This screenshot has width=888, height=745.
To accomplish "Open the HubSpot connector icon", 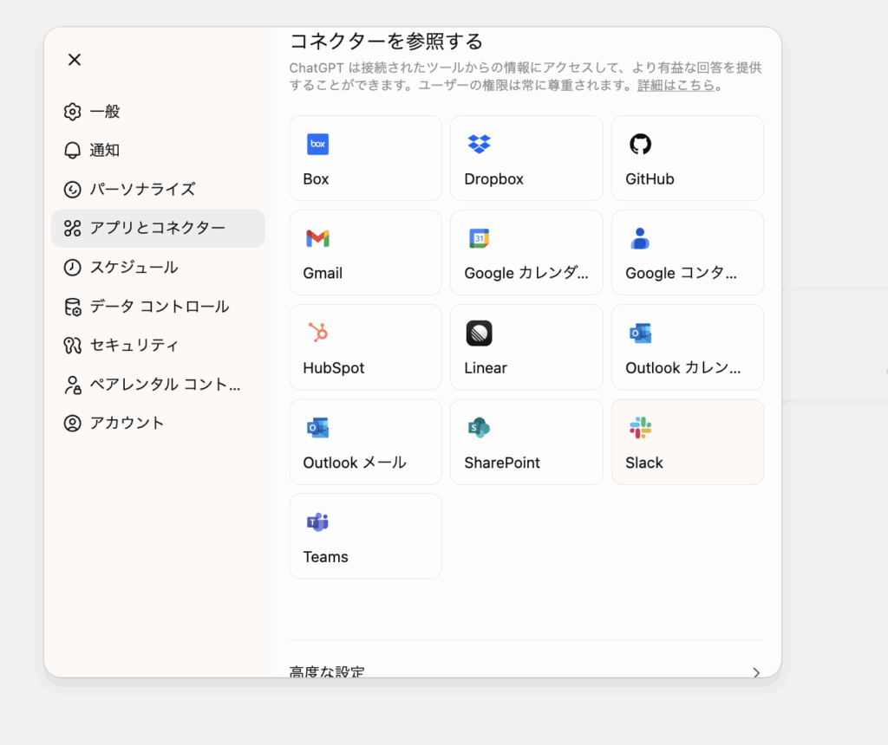I will click(317, 333).
